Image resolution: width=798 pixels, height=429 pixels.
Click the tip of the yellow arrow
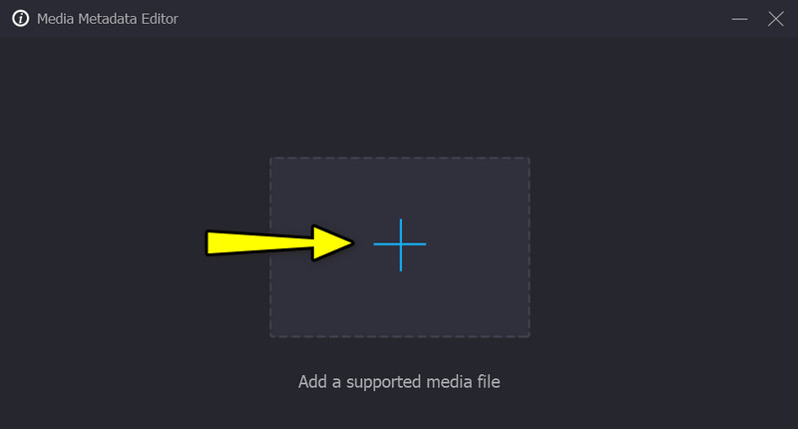(348, 242)
